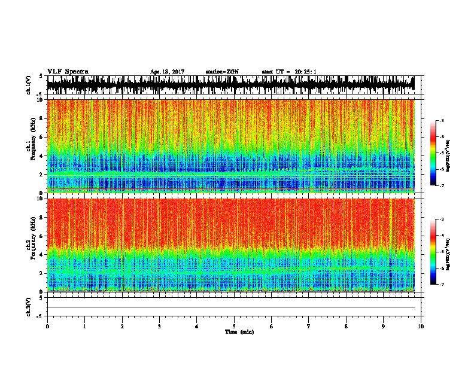Viewport: 474px width, 366px height.
Task: Click the ch.1 voltage waveform strip
Action: [231, 85]
